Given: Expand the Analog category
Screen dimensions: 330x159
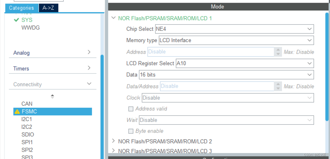Looking at the screenshot, I should (x=89, y=52).
